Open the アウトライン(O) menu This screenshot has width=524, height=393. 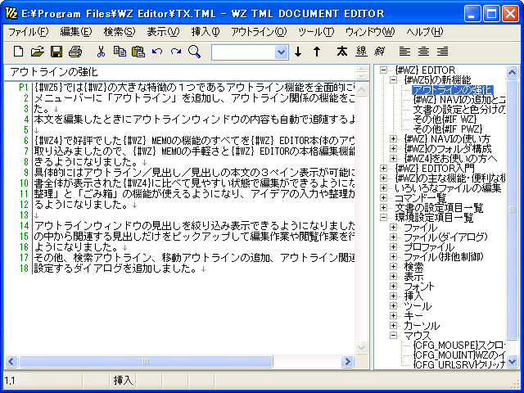(x=259, y=32)
